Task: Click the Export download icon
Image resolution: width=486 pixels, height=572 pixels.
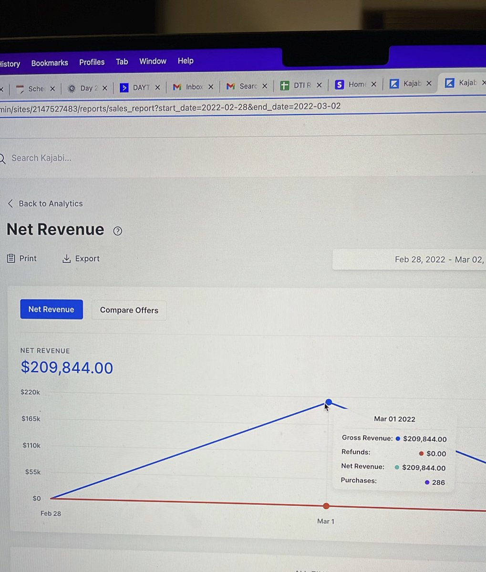Action: click(66, 258)
